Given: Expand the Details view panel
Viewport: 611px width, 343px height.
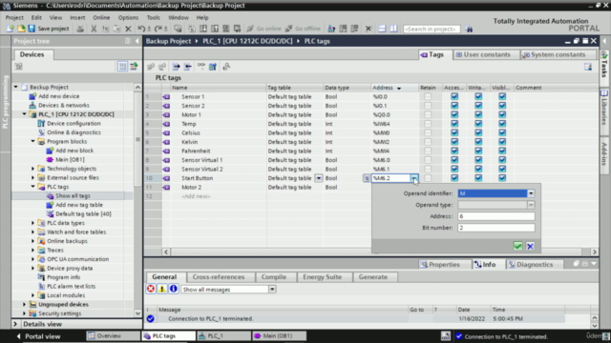Looking at the screenshot, I should 15,324.
